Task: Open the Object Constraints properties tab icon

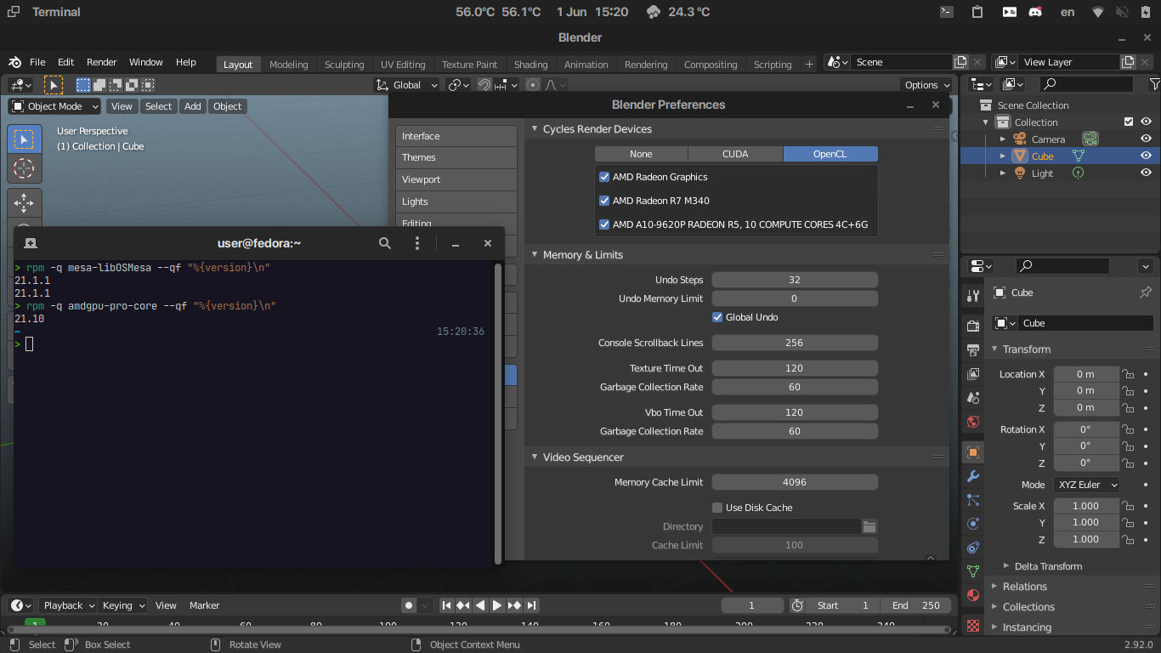Action: tap(973, 548)
